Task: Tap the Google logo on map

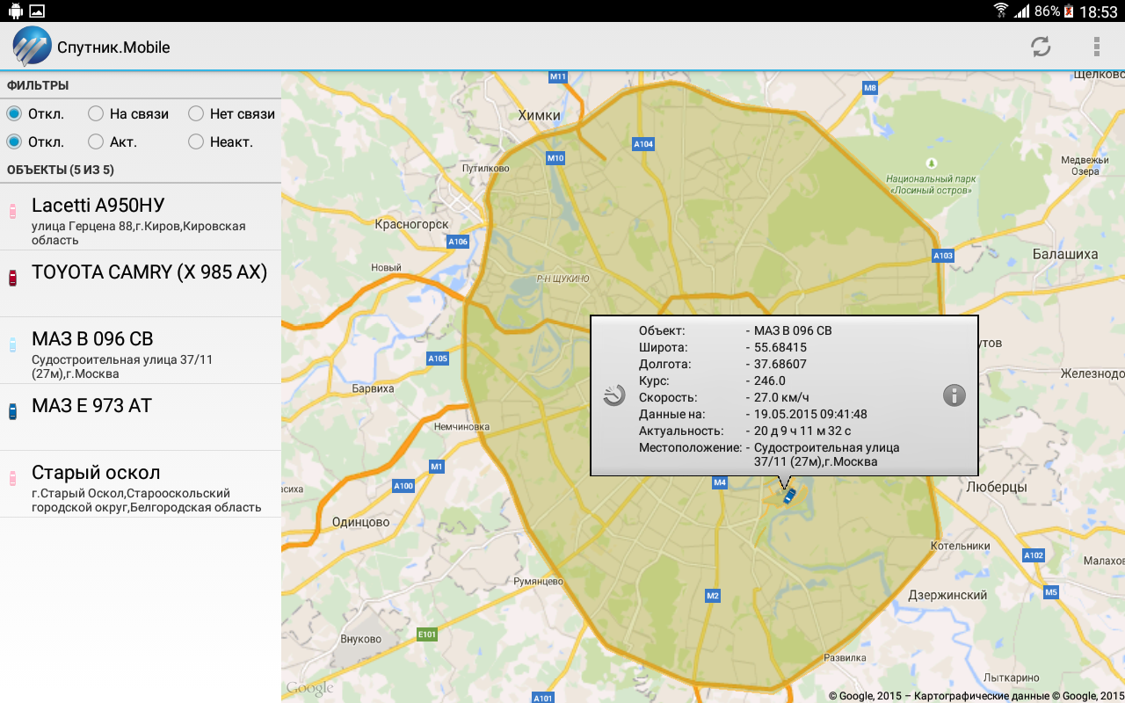Action: pyautogui.click(x=309, y=688)
